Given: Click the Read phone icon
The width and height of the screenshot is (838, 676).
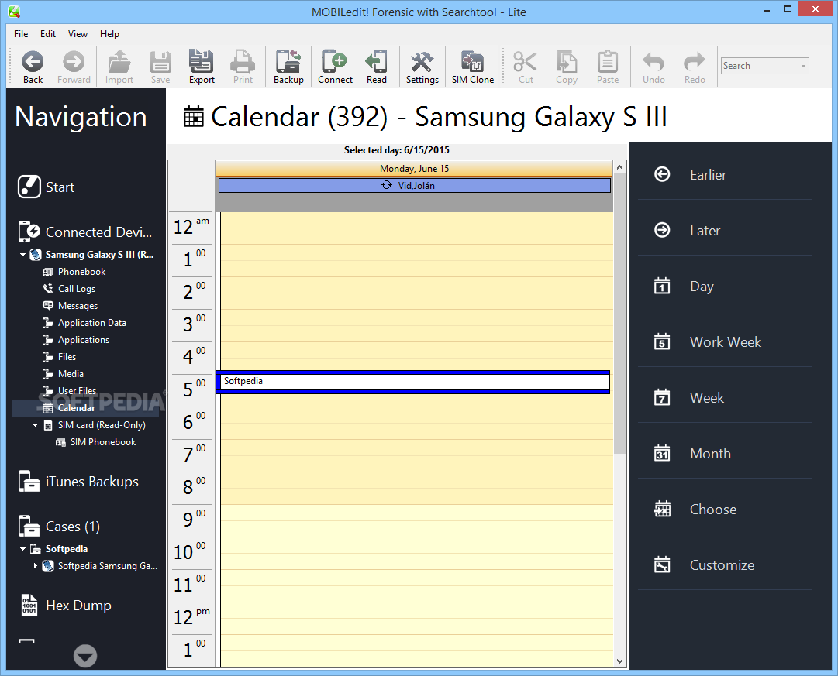Looking at the screenshot, I should click(x=376, y=61).
